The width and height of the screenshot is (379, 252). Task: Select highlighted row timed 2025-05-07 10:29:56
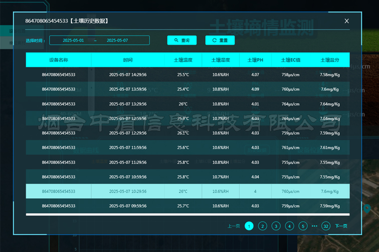click(187, 191)
